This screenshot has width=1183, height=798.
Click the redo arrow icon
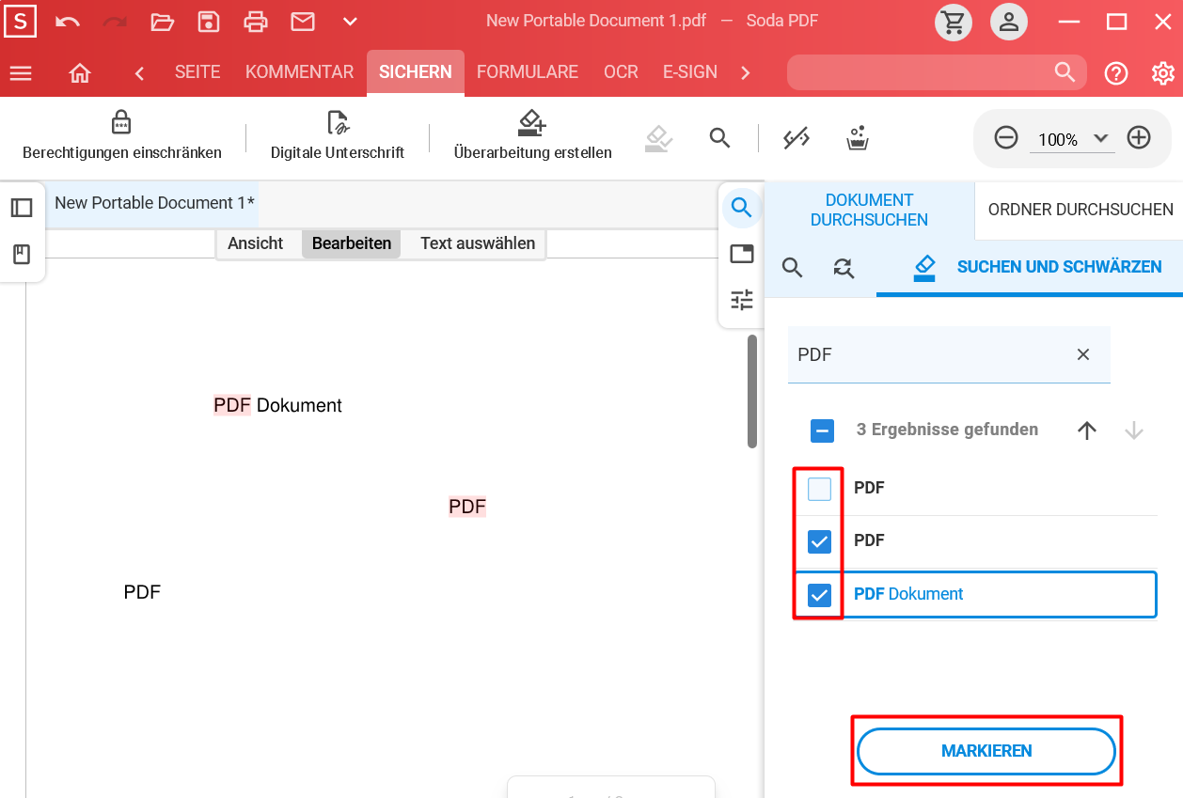[x=115, y=22]
